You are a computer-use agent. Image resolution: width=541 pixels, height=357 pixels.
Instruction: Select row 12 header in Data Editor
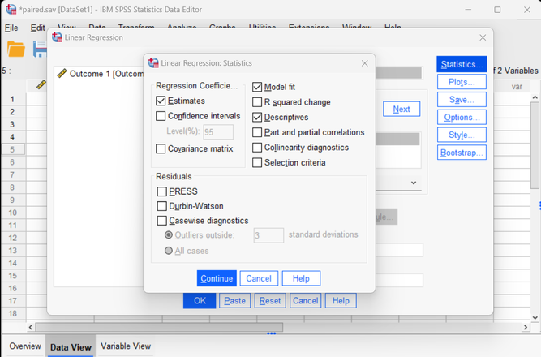12,238
